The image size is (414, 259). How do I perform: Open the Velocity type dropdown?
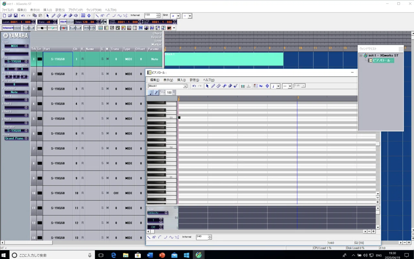click(166, 213)
